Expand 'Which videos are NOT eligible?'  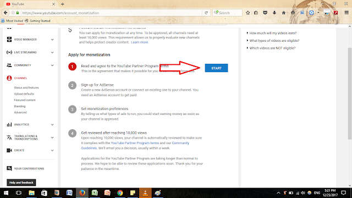tap(271, 48)
